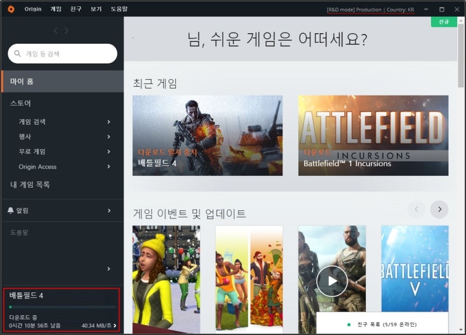The height and width of the screenshot is (335, 466).
Task: Open the Origin menu
Action: click(33, 9)
